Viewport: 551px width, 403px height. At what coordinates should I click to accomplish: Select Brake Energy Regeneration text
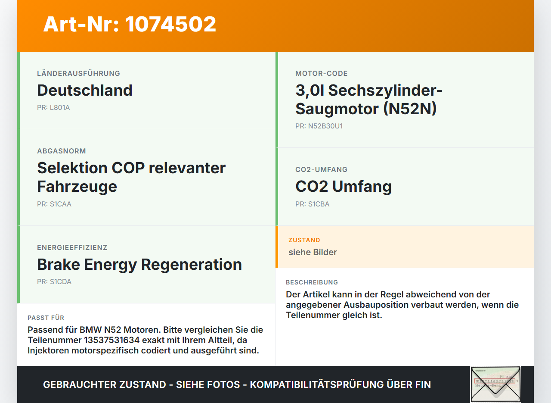tap(139, 264)
